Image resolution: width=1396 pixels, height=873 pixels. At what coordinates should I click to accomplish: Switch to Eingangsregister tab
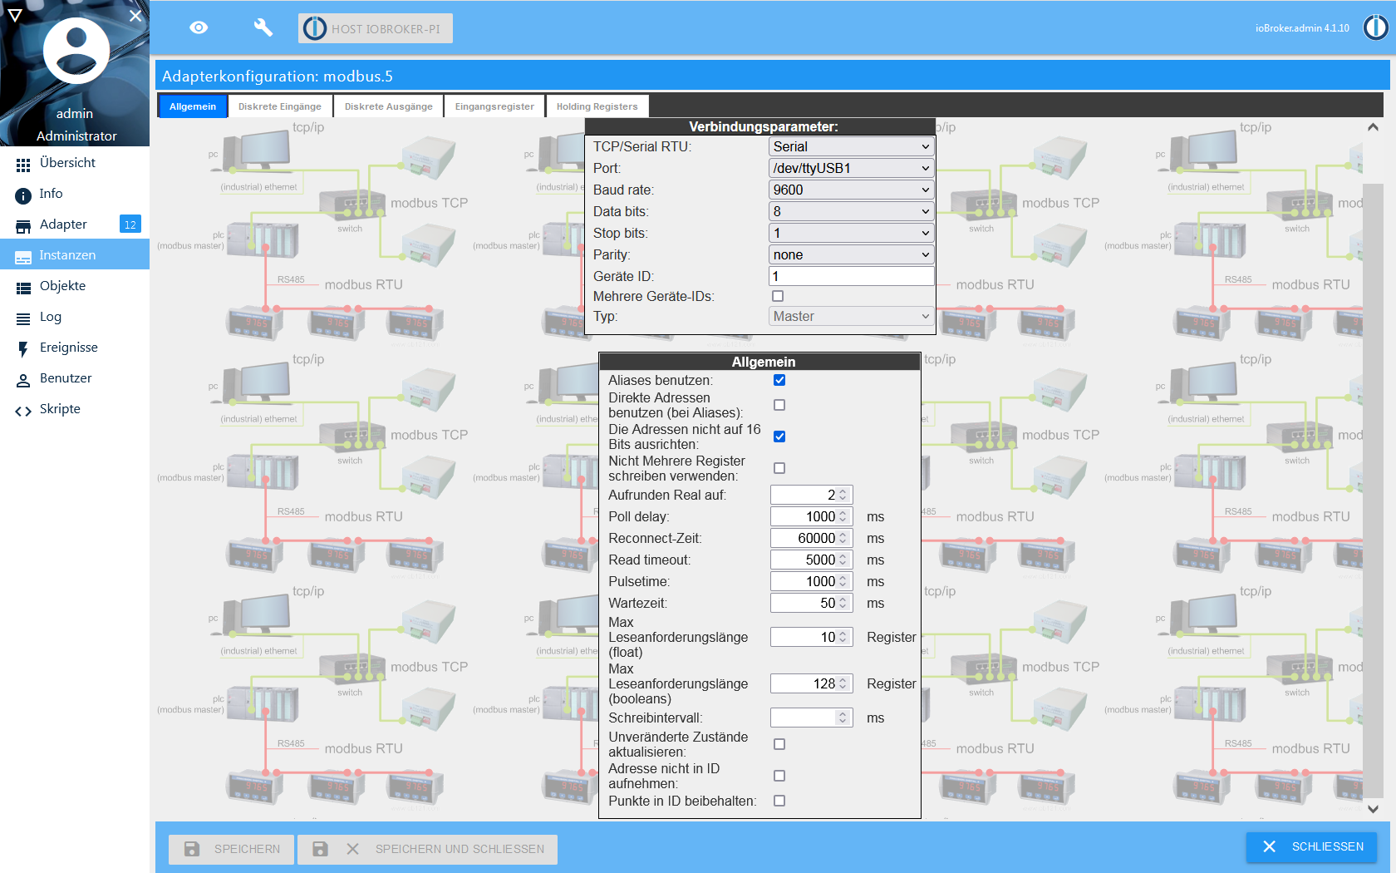[x=494, y=106]
